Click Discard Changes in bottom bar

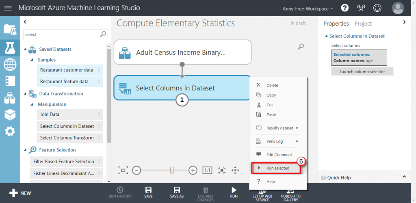(205, 194)
